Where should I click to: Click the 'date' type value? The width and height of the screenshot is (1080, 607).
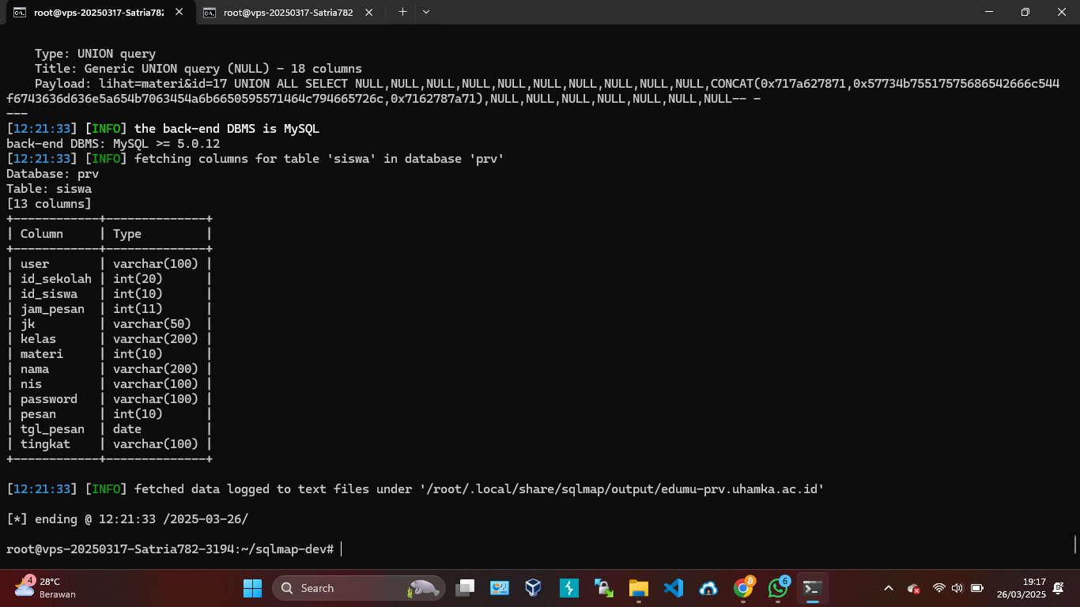click(127, 429)
